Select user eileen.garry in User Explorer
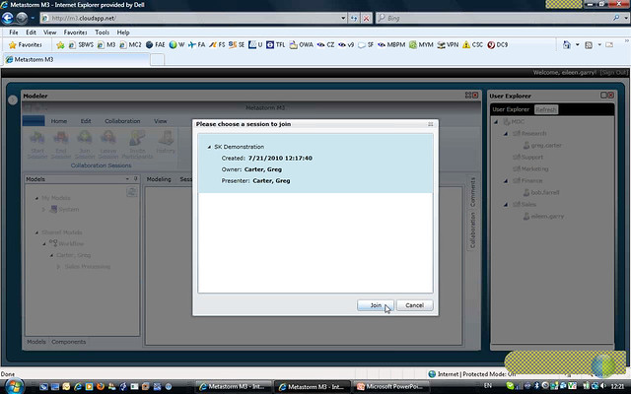Viewport: 631px width, 394px height. 543,217
